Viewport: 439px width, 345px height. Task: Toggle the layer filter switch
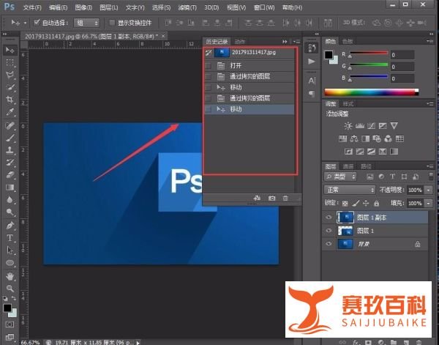click(x=431, y=177)
